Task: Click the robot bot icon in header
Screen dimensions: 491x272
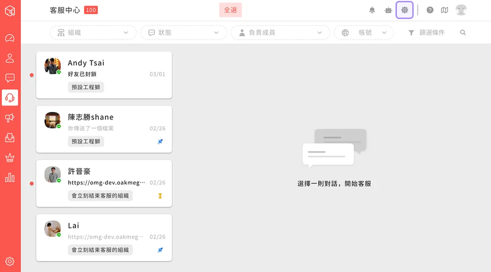Action: pos(388,10)
